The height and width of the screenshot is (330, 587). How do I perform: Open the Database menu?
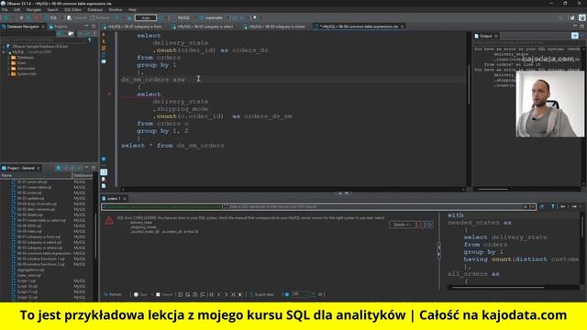(94, 10)
